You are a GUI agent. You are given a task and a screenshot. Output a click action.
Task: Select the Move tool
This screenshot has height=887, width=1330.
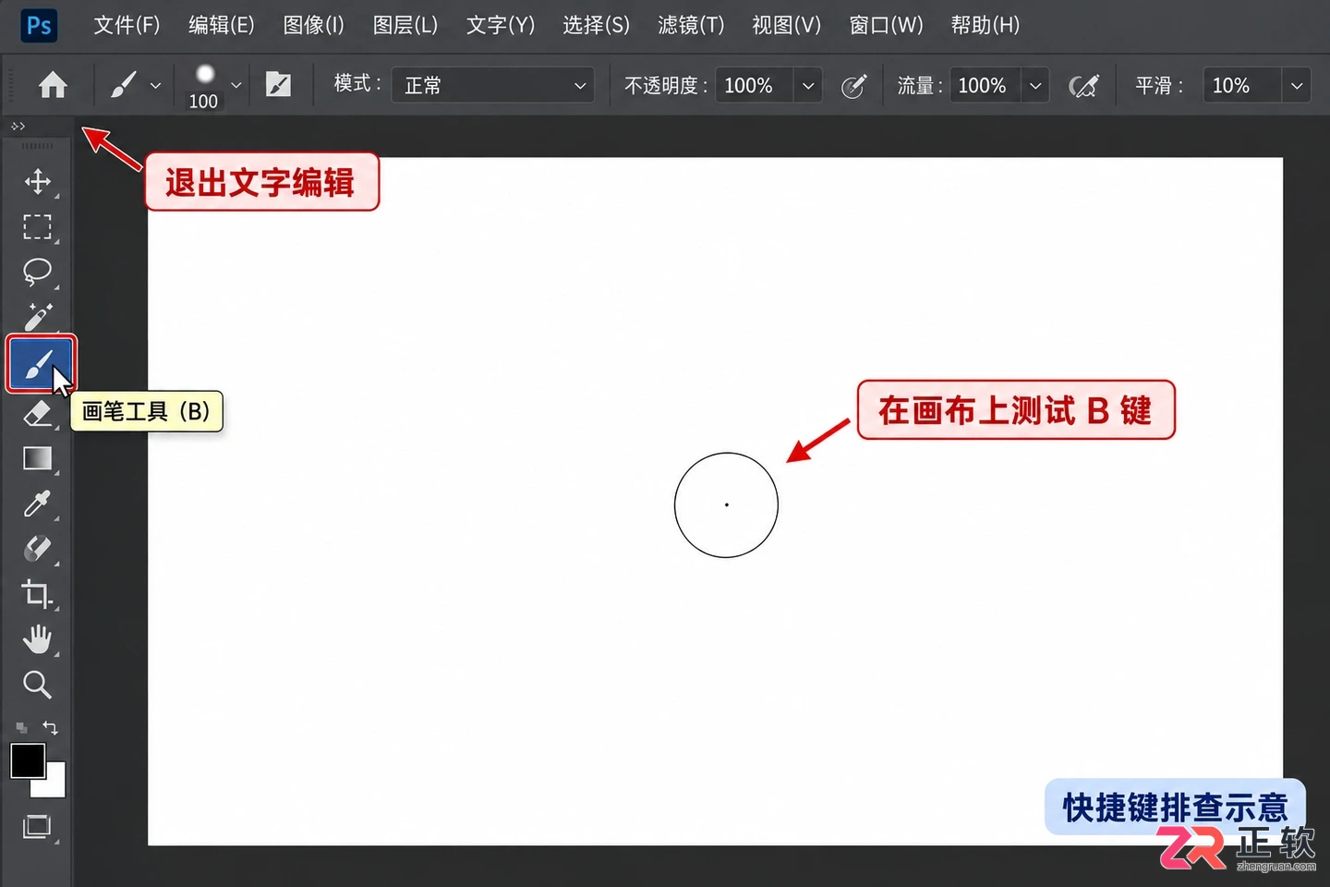37,181
